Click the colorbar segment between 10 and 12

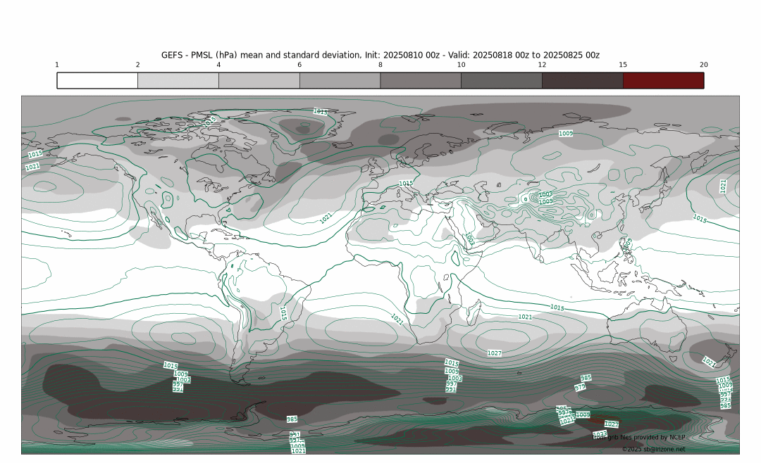point(501,80)
